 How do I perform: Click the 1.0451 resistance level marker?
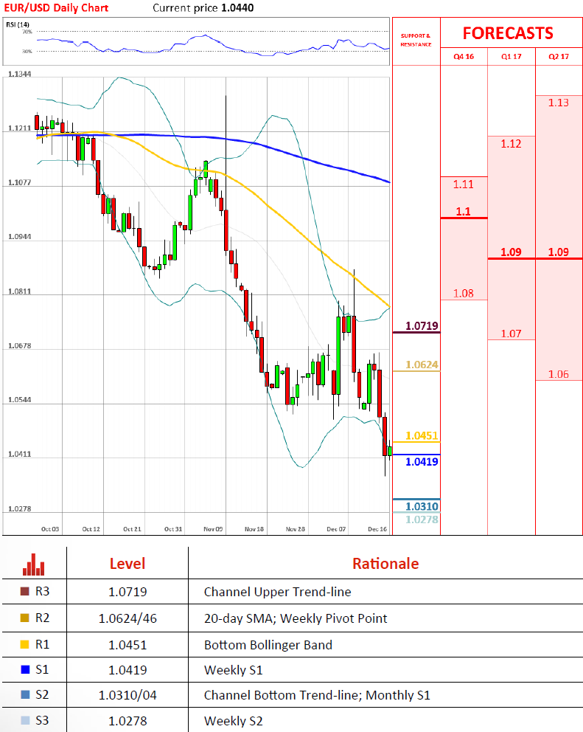[x=422, y=435]
